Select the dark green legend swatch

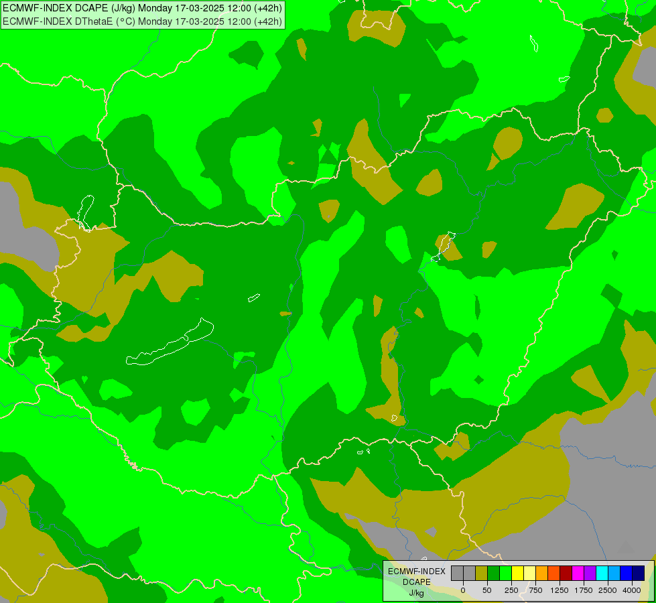(x=494, y=574)
